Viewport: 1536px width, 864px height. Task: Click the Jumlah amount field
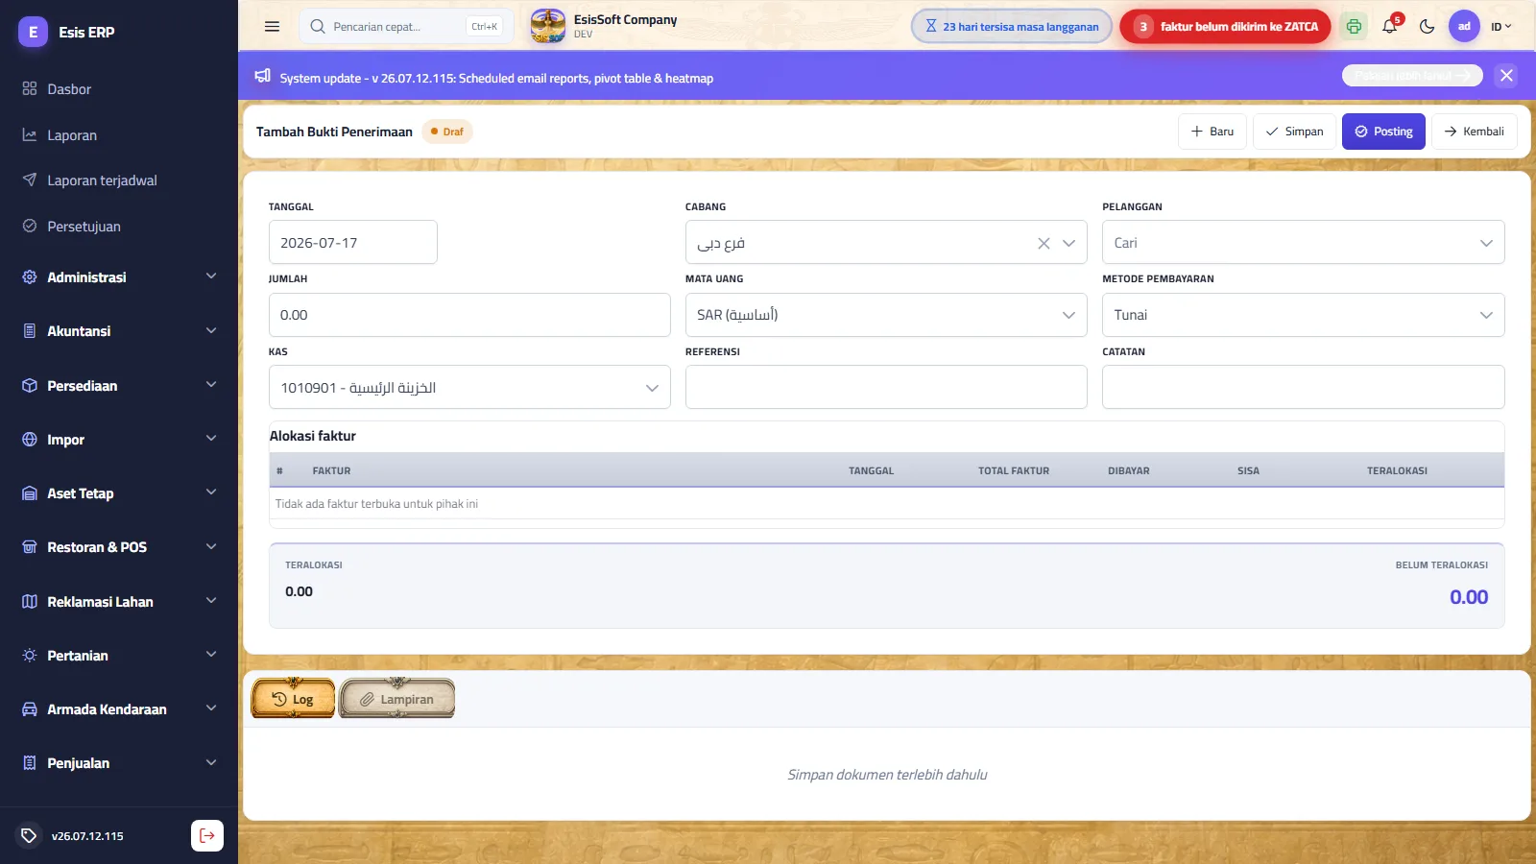point(469,315)
